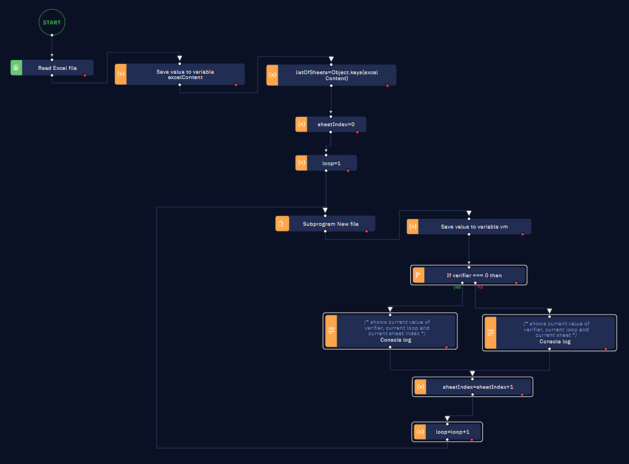Click the orange icon on listOfSheets node
The image size is (629, 464).
(x=272, y=75)
